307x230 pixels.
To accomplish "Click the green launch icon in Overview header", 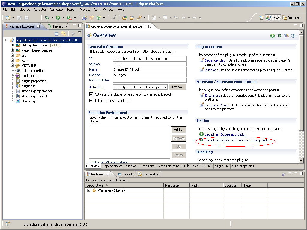I will click(x=273, y=36).
